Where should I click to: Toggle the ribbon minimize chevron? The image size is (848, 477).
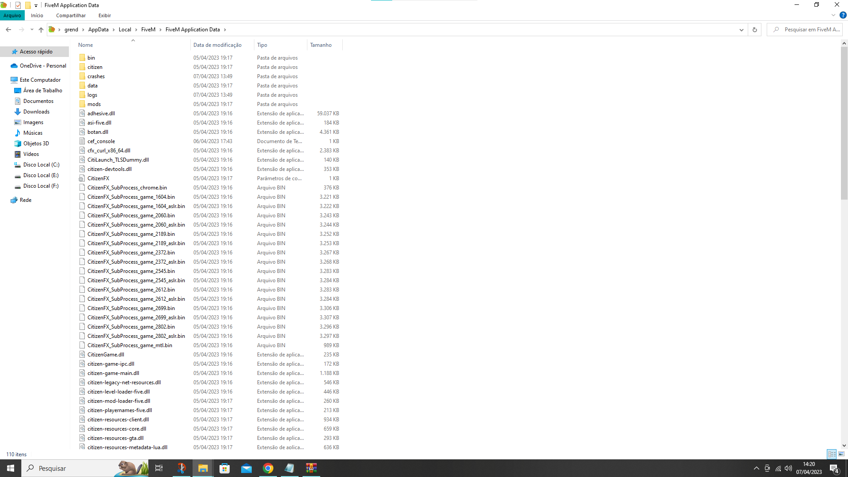point(833,15)
